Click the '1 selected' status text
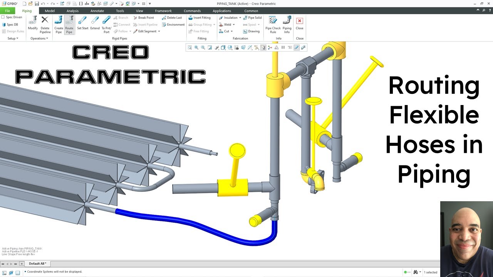Viewport: 493px width, 277px height. [431, 272]
